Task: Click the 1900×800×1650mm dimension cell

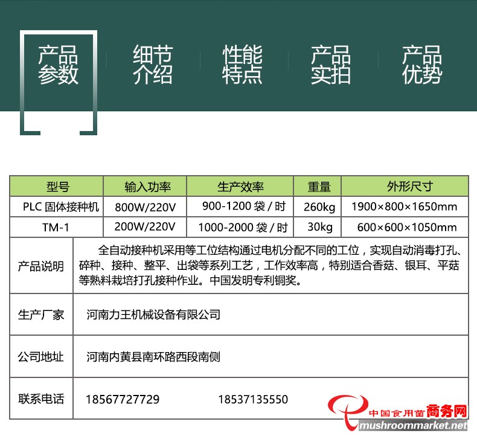Action: tap(405, 207)
